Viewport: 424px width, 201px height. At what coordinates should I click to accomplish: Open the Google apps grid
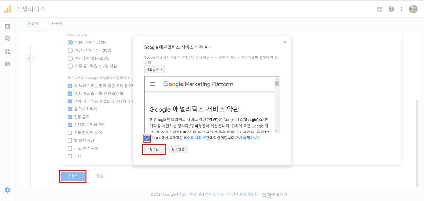tap(380, 9)
